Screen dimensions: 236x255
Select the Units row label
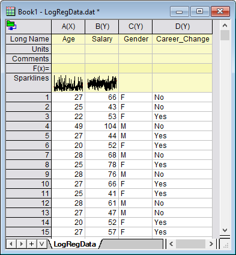28,49
